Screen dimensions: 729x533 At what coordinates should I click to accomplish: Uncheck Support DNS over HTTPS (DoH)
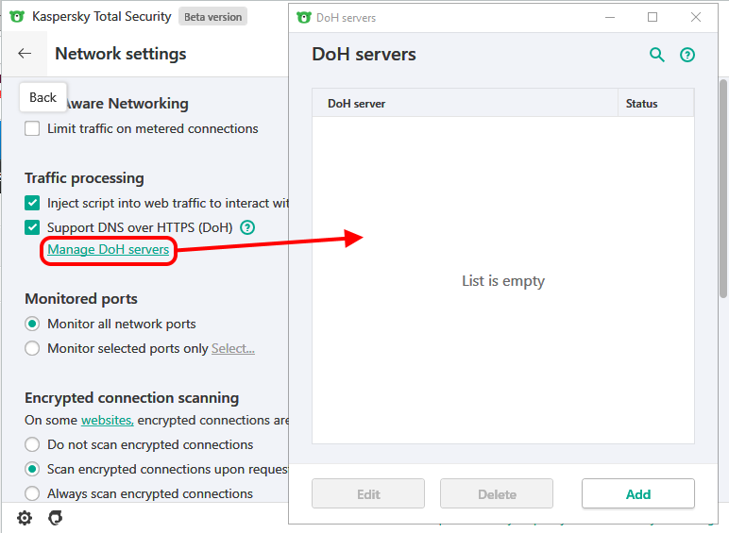32,227
